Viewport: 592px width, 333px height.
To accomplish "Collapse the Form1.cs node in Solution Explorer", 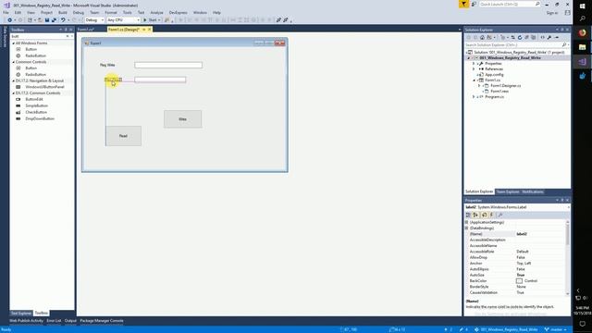I will (474, 80).
